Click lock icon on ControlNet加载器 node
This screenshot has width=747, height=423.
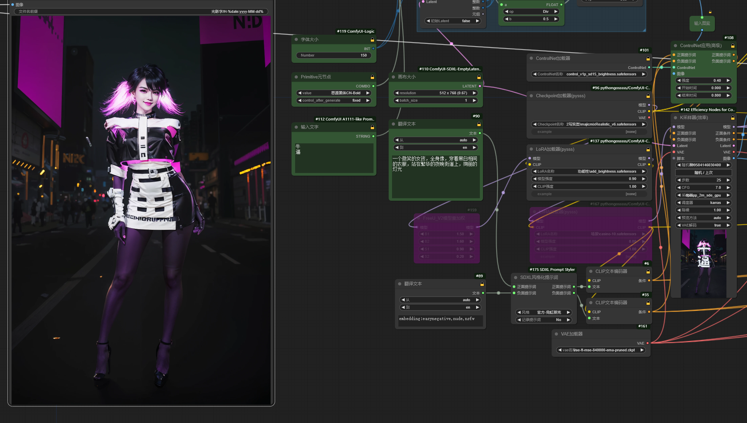click(648, 59)
